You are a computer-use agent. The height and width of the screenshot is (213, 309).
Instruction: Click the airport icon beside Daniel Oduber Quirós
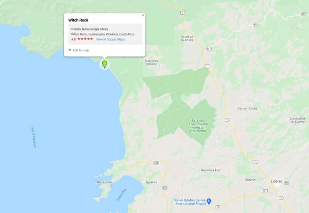pos(209,201)
